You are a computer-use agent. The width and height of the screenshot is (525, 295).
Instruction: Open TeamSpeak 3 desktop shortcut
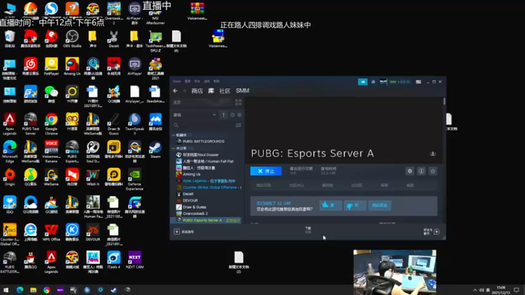click(x=135, y=124)
